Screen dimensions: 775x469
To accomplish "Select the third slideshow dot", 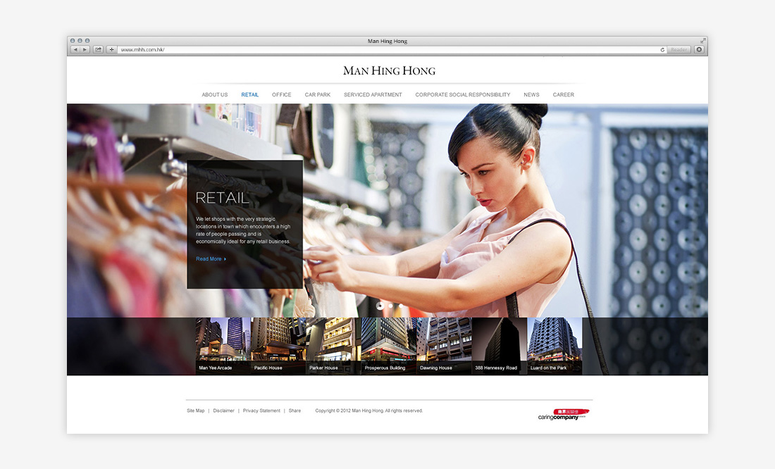I will 400,306.
